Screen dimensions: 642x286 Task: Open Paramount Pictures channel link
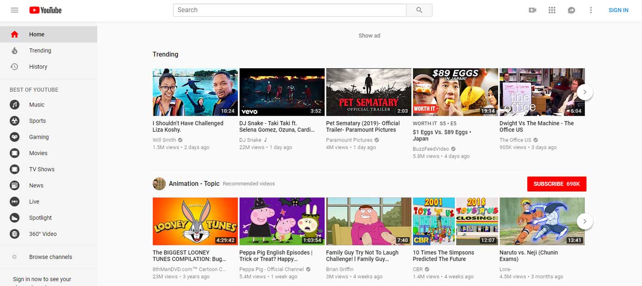coord(349,140)
